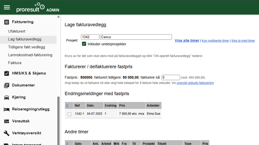This screenshot has height=145, width=259.
Task: Open Tidligere fakt.vedlegg sidebar item
Action: [27, 47]
